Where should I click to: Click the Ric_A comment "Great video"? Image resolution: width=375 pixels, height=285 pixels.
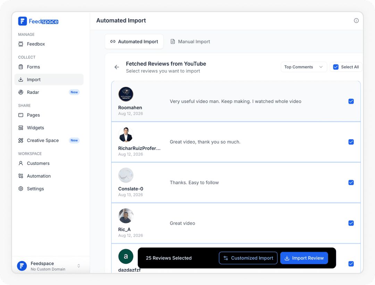183,223
